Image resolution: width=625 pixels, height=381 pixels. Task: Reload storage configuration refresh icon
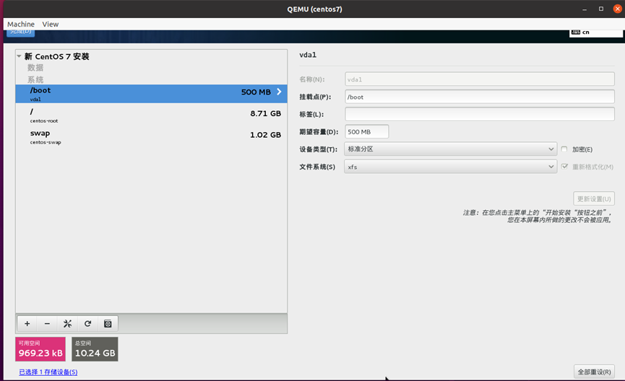87,324
